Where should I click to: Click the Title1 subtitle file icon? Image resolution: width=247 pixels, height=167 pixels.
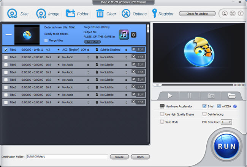pyautogui.click(x=97, y=50)
